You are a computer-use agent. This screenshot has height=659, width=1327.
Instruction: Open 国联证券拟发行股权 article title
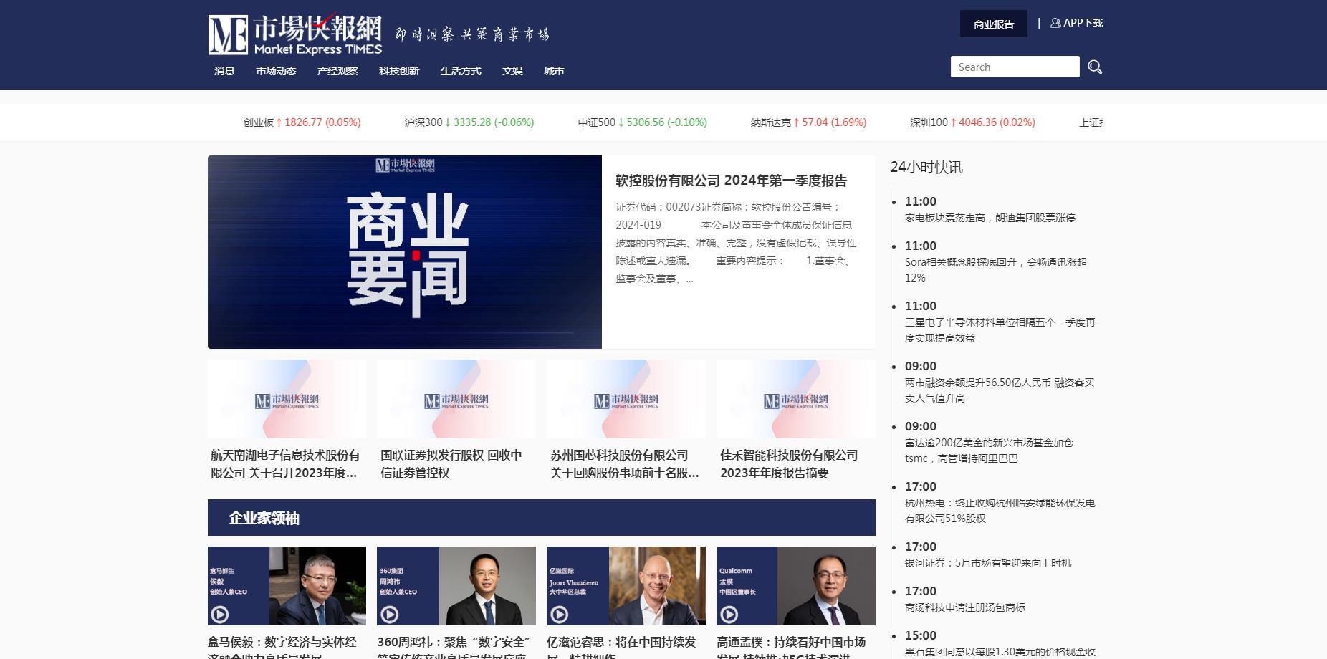451,463
